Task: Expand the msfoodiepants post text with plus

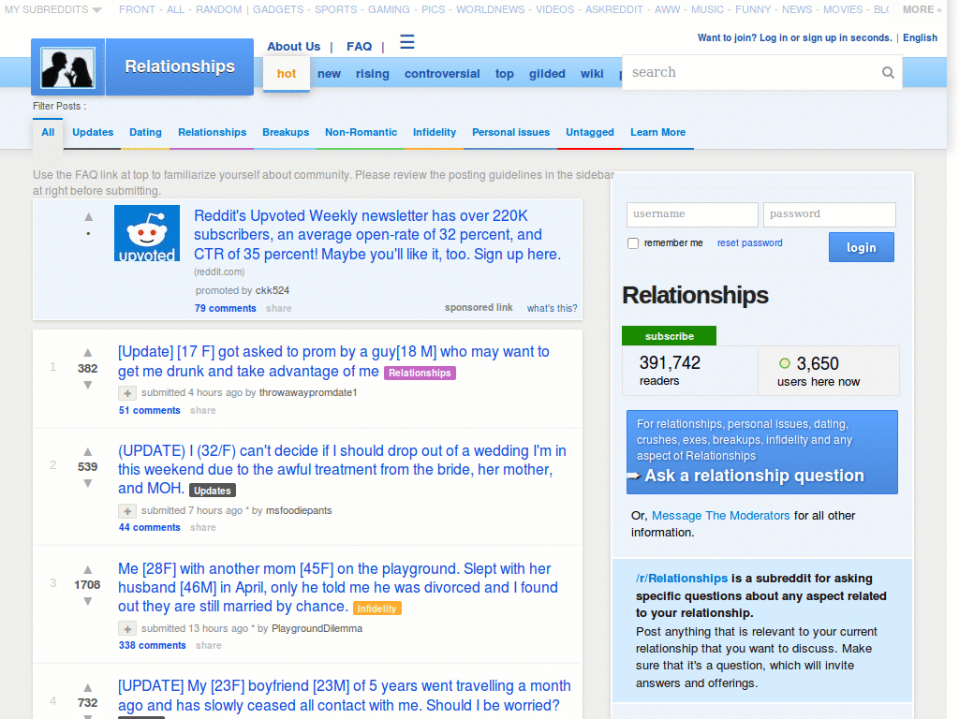Action: (127, 511)
